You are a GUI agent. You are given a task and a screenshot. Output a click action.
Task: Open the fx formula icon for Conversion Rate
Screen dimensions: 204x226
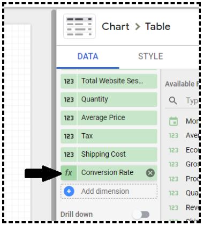(x=69, y=173)
